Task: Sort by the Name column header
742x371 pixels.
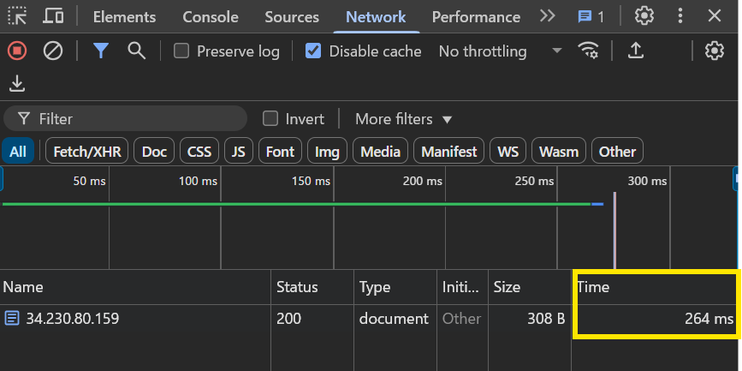Action: pyautogui.click(x=135, y=287)
